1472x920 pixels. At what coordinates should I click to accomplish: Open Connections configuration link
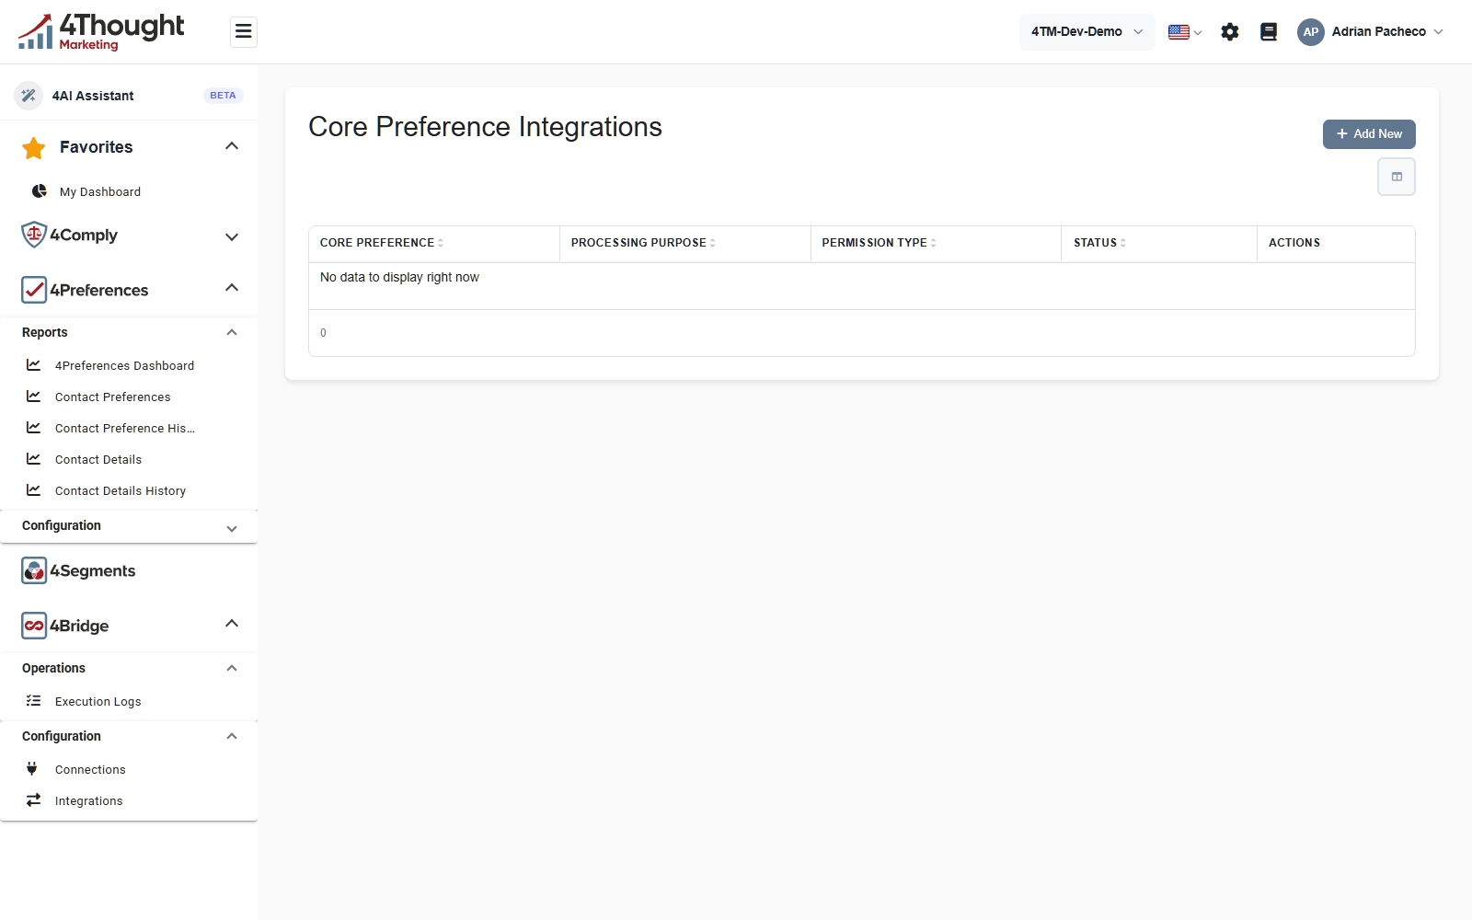[90, 769]
